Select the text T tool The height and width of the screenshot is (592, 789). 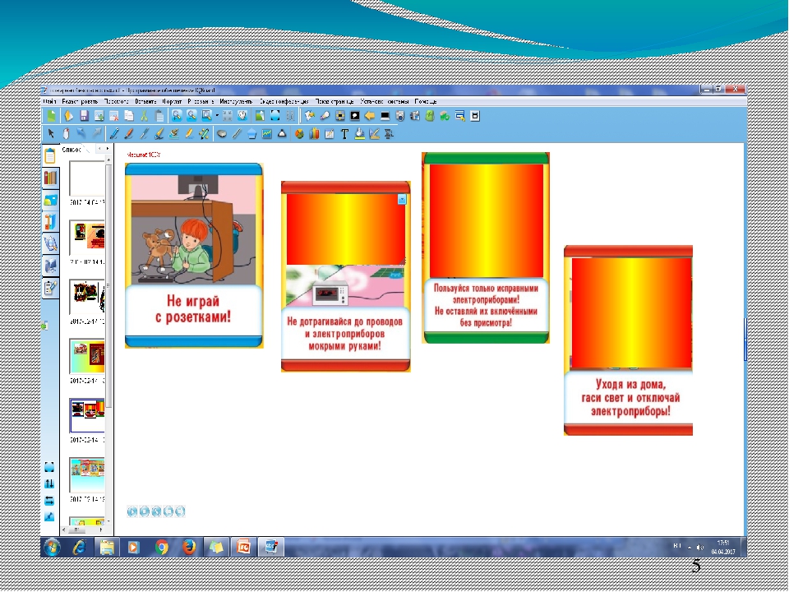pos(344,134)
